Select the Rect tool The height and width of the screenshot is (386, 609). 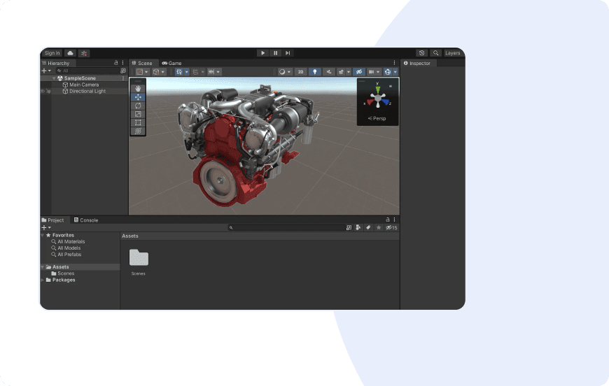(138, 122)
